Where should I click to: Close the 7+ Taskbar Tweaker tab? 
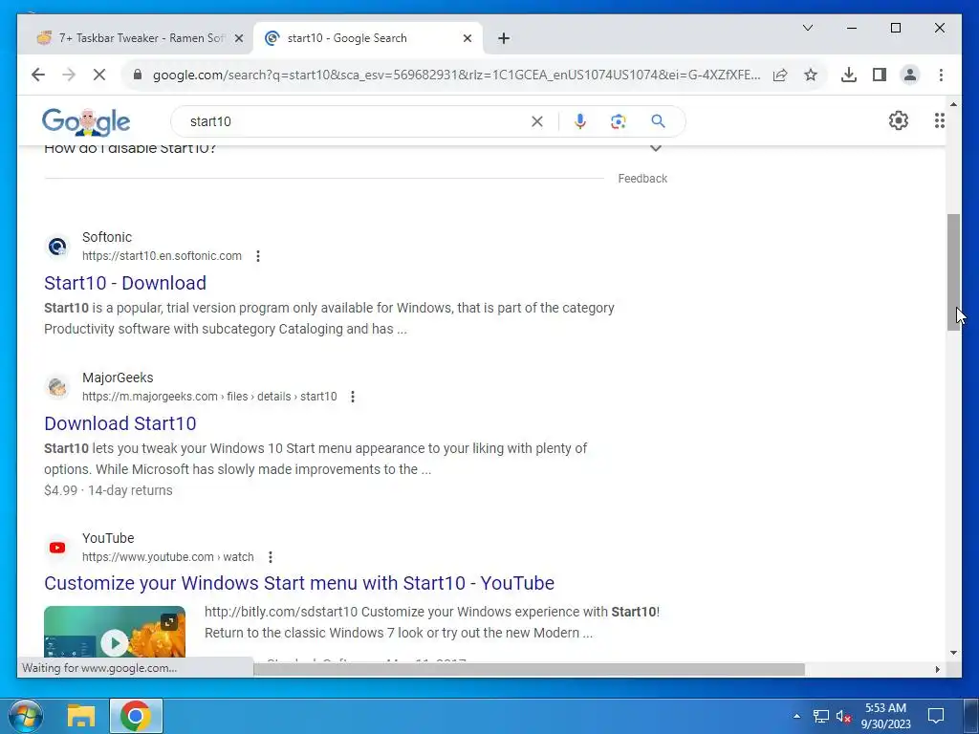point(238,38)
